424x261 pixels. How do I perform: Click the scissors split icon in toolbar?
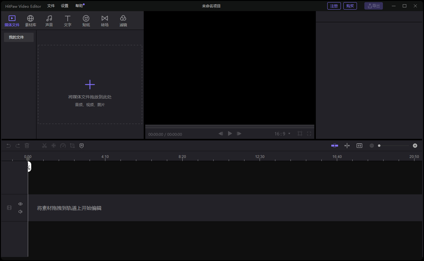[45, 146]
